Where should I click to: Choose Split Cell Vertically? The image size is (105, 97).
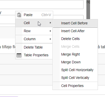pyautogui.click(x=75, y=78)
